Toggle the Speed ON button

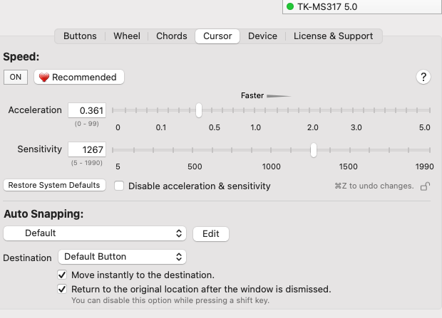click(x=16, y=77)
